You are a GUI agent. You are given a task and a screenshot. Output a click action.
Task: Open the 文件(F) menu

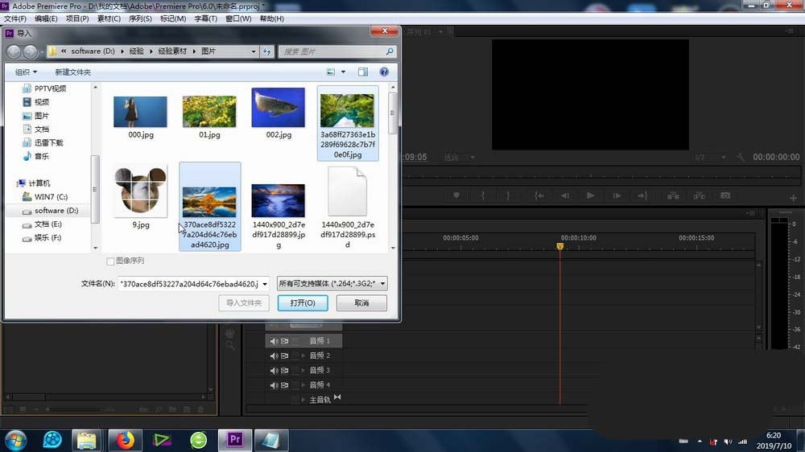click(14, 18)
